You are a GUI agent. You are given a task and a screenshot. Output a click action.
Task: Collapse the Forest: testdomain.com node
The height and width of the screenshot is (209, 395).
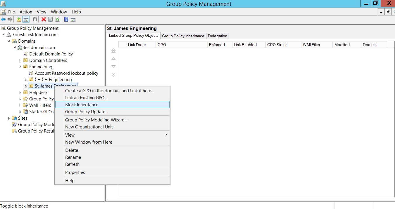[x=4, y=35]
